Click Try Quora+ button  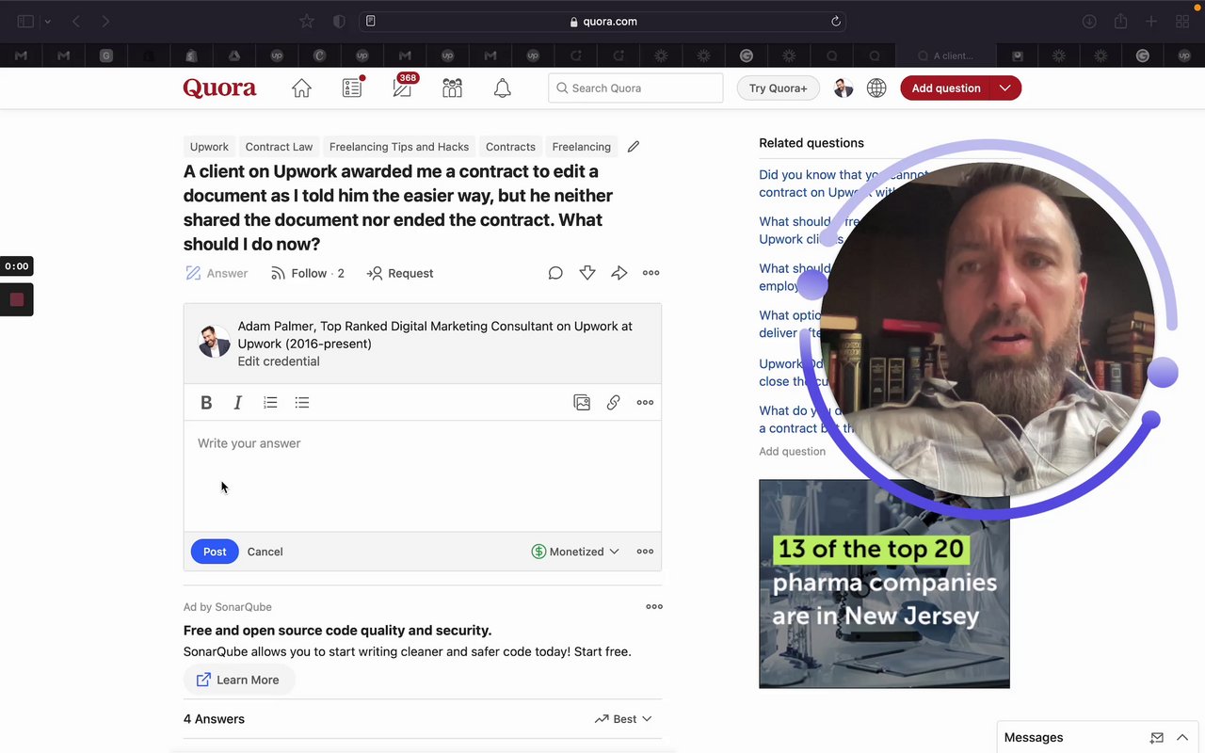[778, 88]
